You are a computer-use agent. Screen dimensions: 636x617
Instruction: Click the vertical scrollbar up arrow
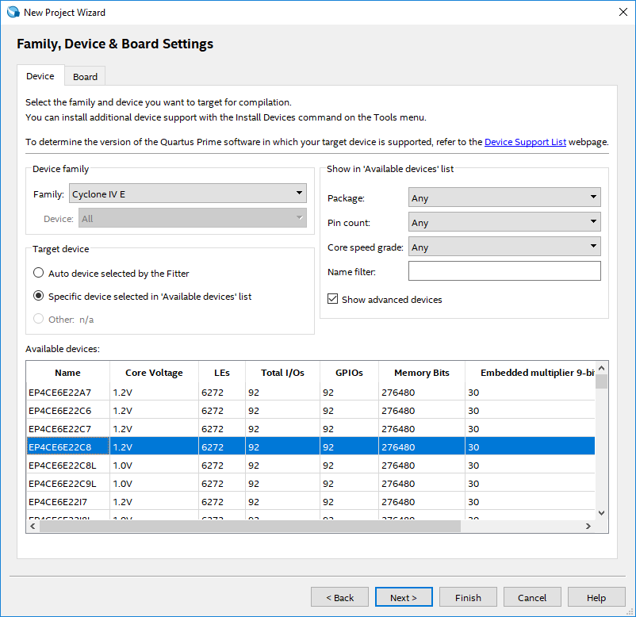pos(602,368)
